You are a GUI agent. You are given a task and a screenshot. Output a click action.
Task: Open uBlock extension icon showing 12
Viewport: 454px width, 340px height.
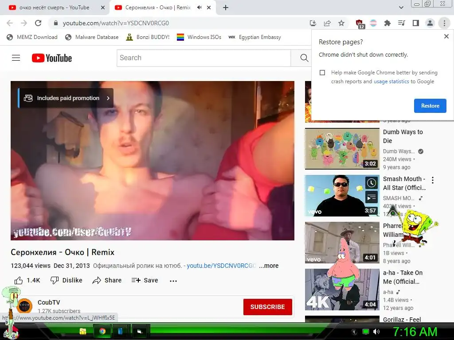coord(359,24)
